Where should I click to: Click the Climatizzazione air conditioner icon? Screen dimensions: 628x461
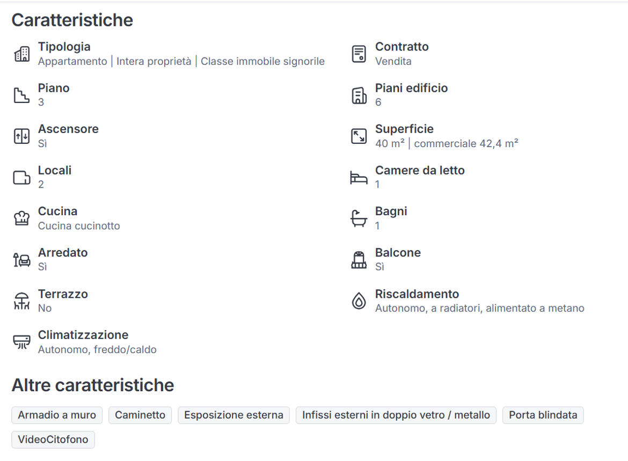click(x=21, y=342)
